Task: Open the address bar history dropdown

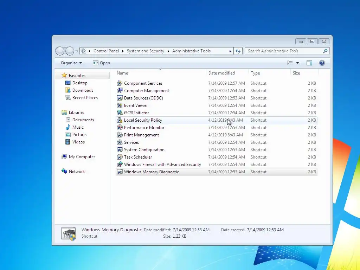Action: click(230, 51)
